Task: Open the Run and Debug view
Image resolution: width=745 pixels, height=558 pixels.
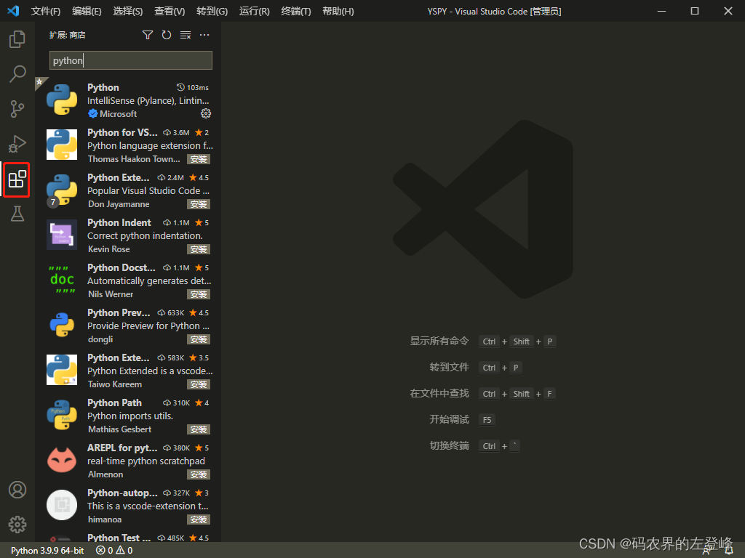Action: pos(17,144)
